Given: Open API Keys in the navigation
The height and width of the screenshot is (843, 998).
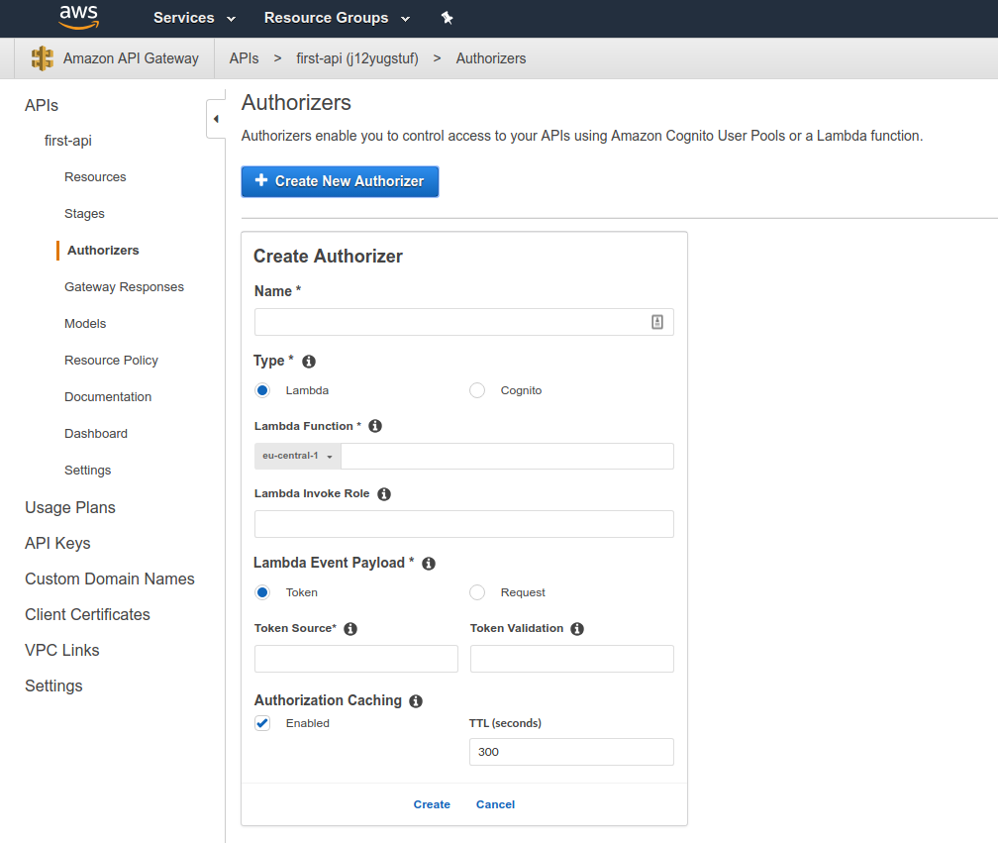Looking at the screenshot, I should coord(57,543).
